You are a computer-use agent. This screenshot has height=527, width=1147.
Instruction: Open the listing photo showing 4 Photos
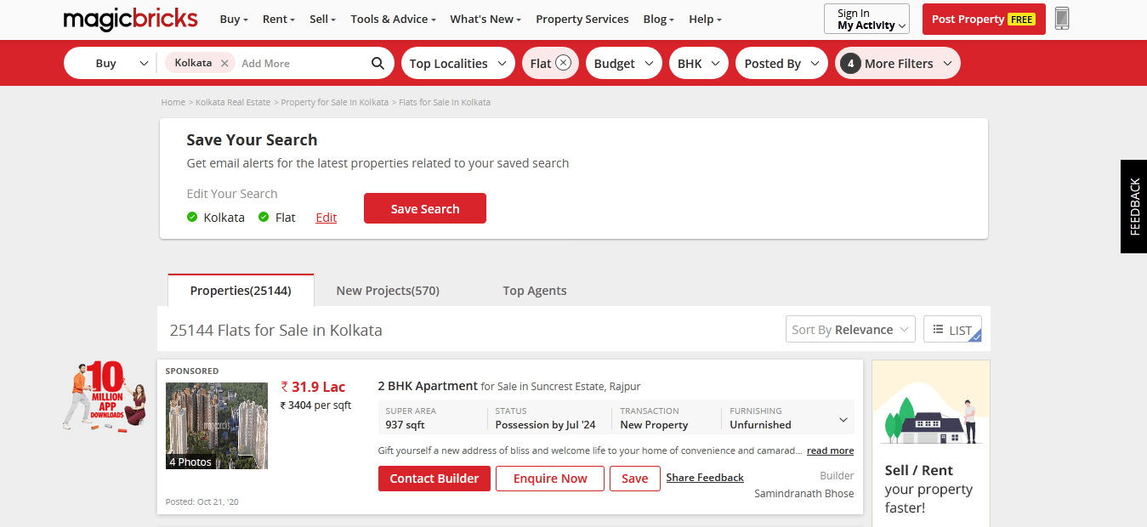(217, 425)
